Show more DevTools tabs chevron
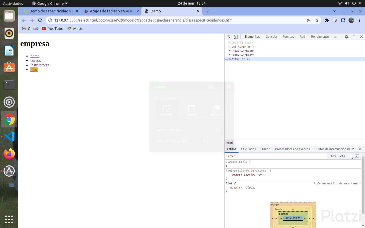365x228 pixels. coord(335,37)
